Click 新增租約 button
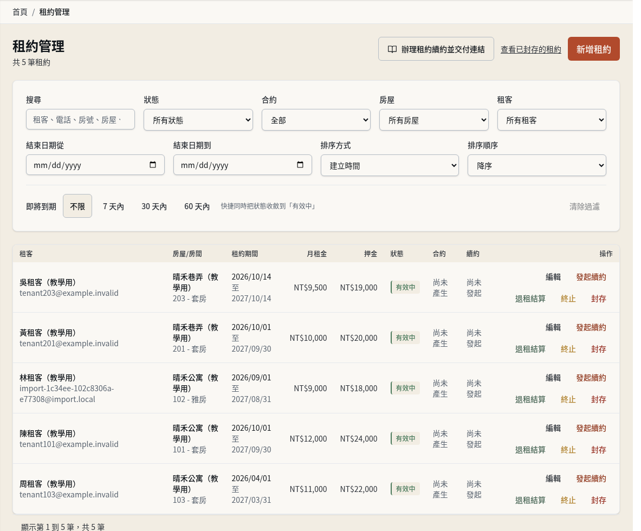Screen dimensions: 641x531 593,49
